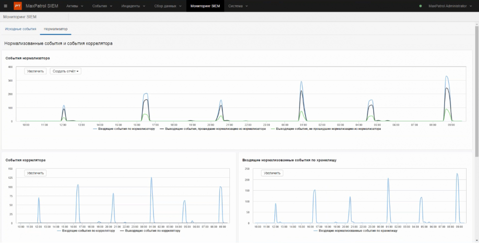Select Мониторинг SIEM in navigation bar

click(205, 6)
